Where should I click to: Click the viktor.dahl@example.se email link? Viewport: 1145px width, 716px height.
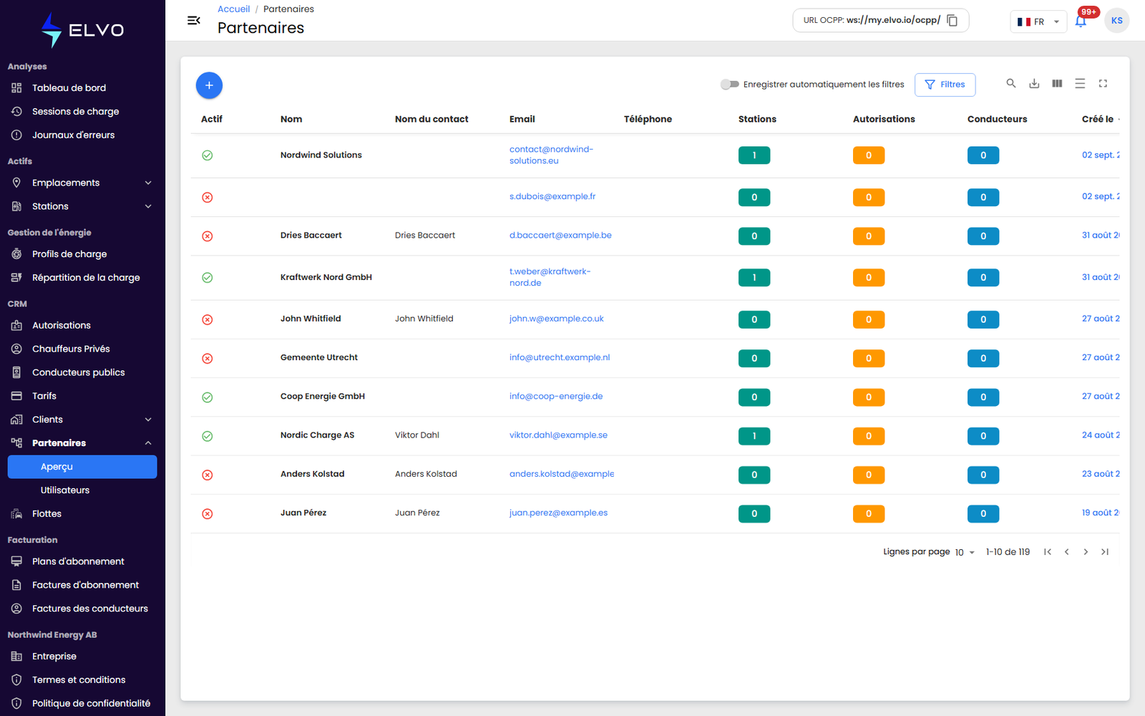point(558,435)
